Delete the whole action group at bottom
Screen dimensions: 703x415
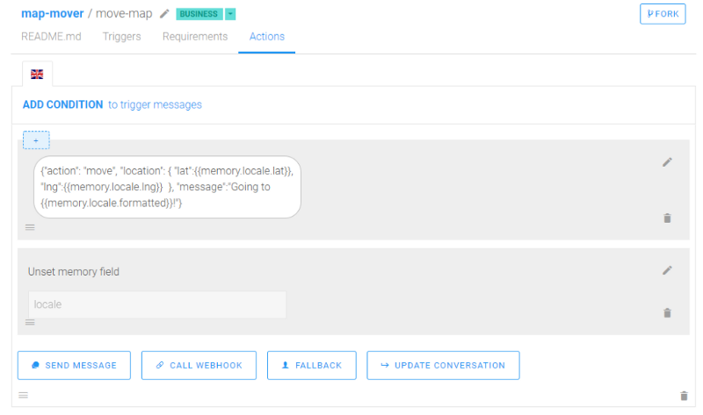click(684, 396)
